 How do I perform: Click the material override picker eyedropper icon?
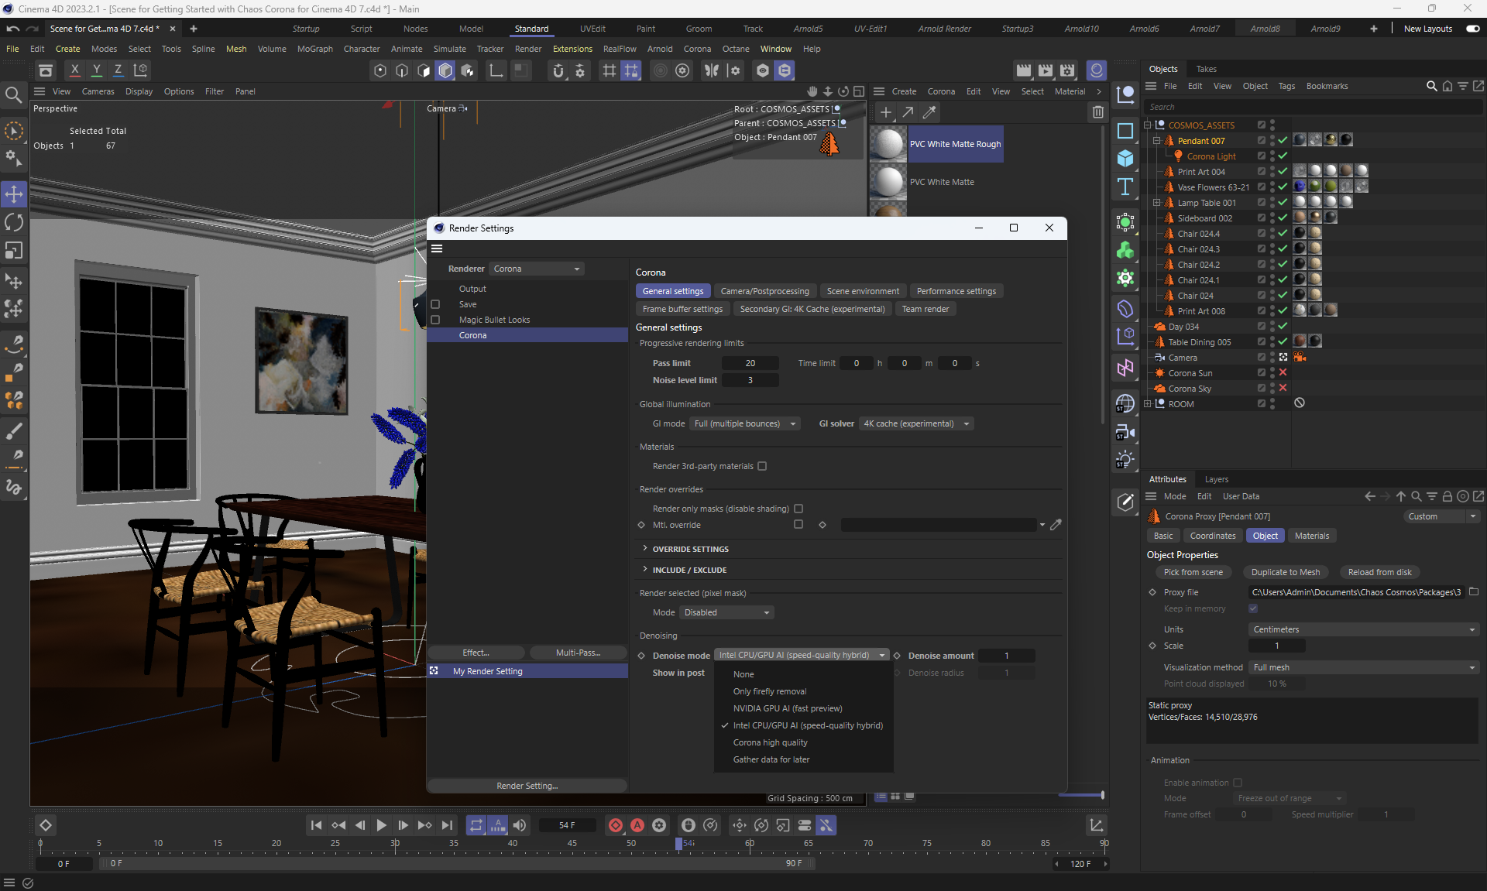coord(1056,525)
